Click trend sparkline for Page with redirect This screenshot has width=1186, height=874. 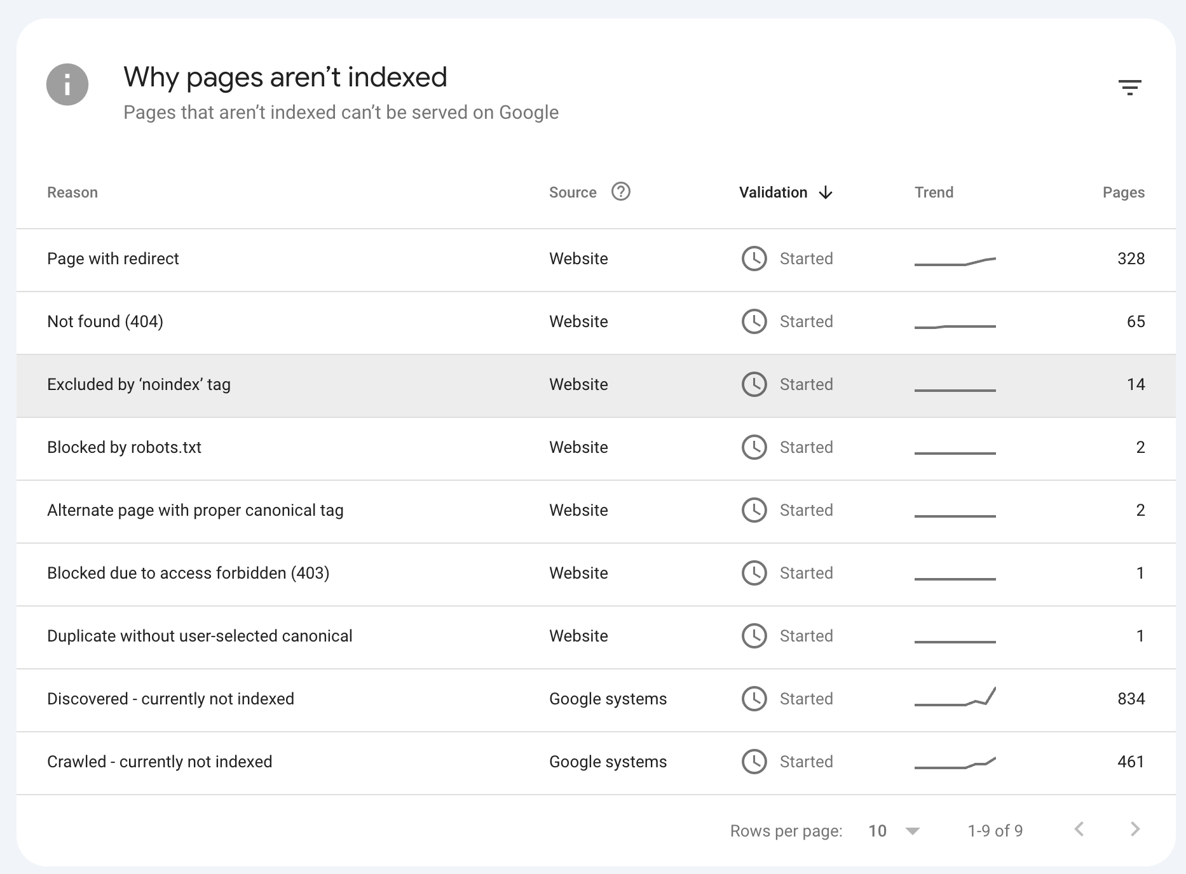point(955,261)
